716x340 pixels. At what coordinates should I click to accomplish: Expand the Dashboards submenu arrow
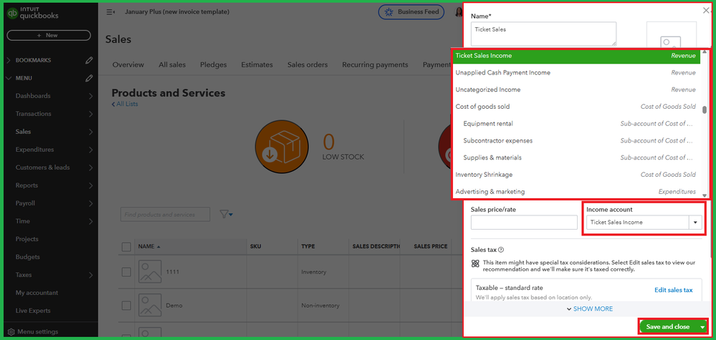(x=90, y=96)
